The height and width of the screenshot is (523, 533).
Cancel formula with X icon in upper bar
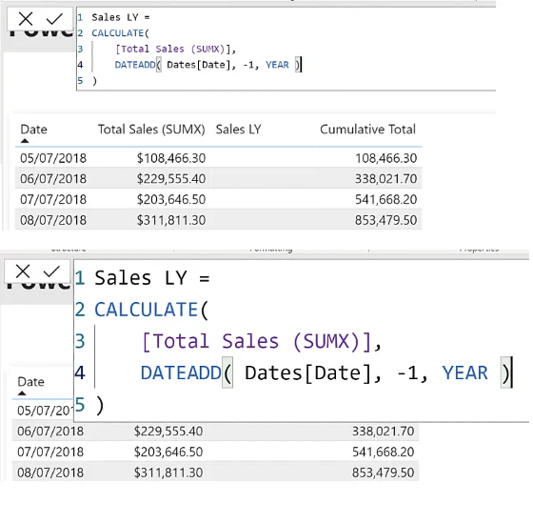(26, 19)
